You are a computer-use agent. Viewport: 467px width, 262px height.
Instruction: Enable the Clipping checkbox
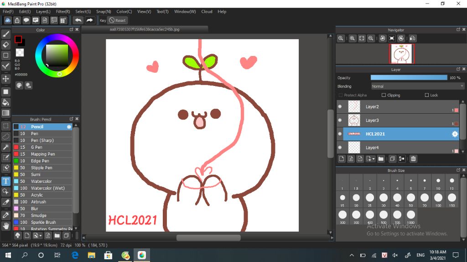pos(384,95)
